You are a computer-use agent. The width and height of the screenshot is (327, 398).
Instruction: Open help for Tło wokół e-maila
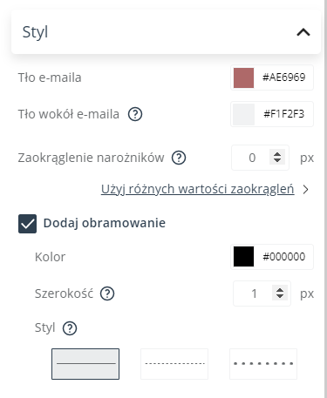[135, 114]
